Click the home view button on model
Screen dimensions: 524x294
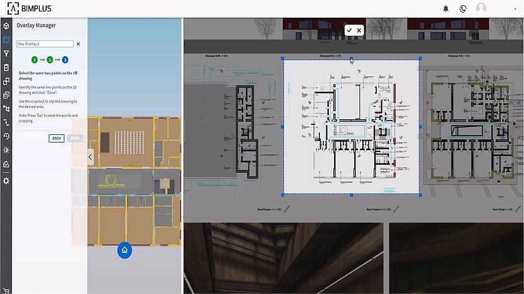124,250
